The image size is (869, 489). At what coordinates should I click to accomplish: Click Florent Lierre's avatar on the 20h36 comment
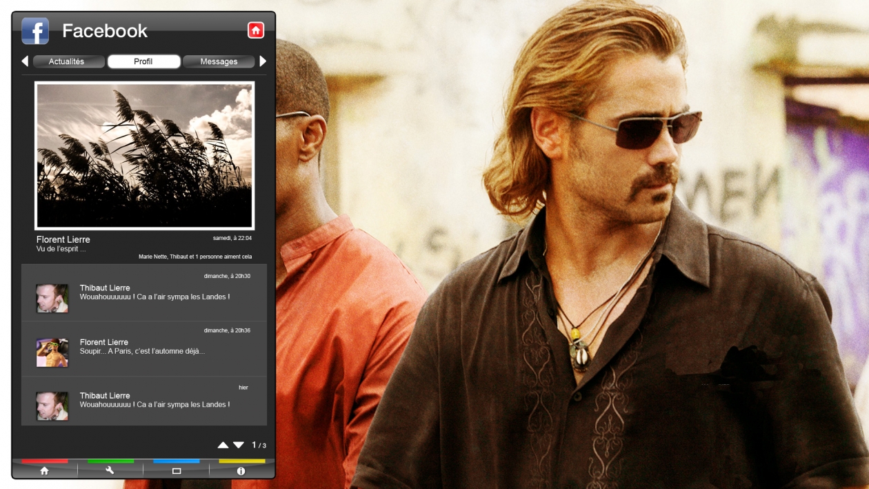pos(52,352)
